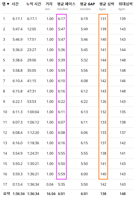134x198 pixels.
Task: Click summary total distance 16.04
Action: pos(51,194)
